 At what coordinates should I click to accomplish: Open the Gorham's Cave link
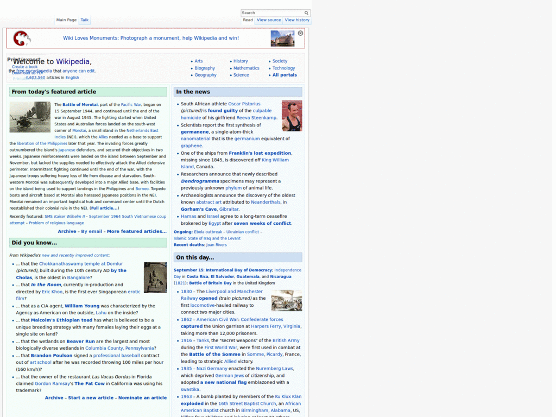coord(199,209)
